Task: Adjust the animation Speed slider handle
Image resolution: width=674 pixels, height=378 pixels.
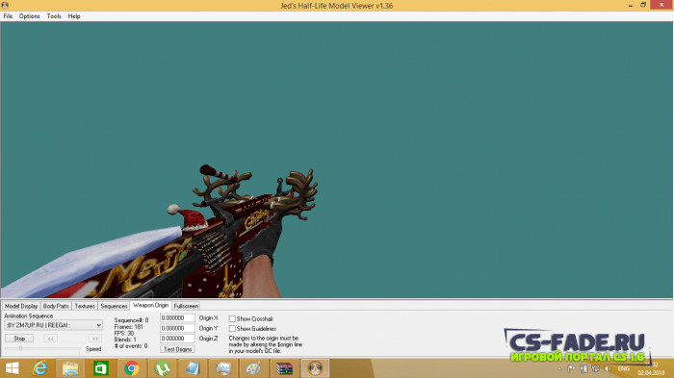Action: [20, 349]
